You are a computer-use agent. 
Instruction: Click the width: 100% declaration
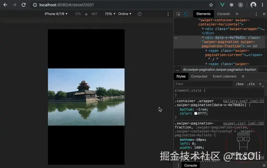click(x=192, y=148)
